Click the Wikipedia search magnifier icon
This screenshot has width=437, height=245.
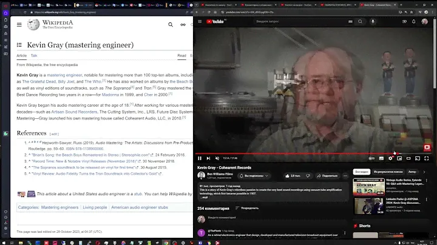171,25
